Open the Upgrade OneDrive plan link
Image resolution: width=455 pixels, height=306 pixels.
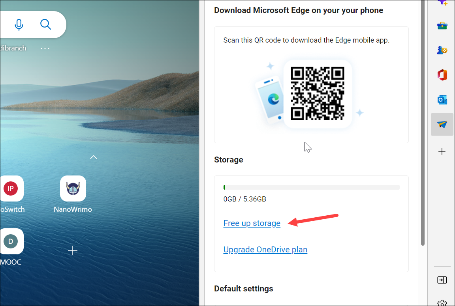[265, 250]
